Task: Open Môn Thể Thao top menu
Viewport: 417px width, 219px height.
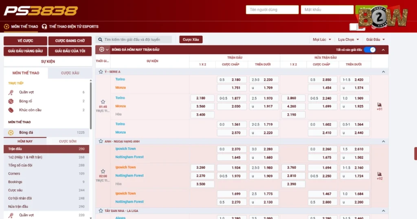Action: click(x=21, y=26)
